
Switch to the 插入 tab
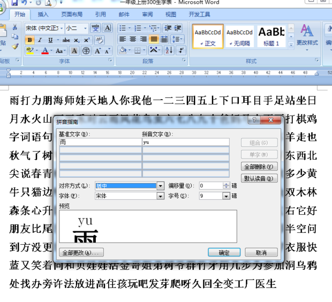(43, 14)
